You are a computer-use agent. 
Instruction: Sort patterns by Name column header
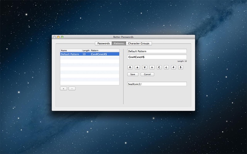71,51
